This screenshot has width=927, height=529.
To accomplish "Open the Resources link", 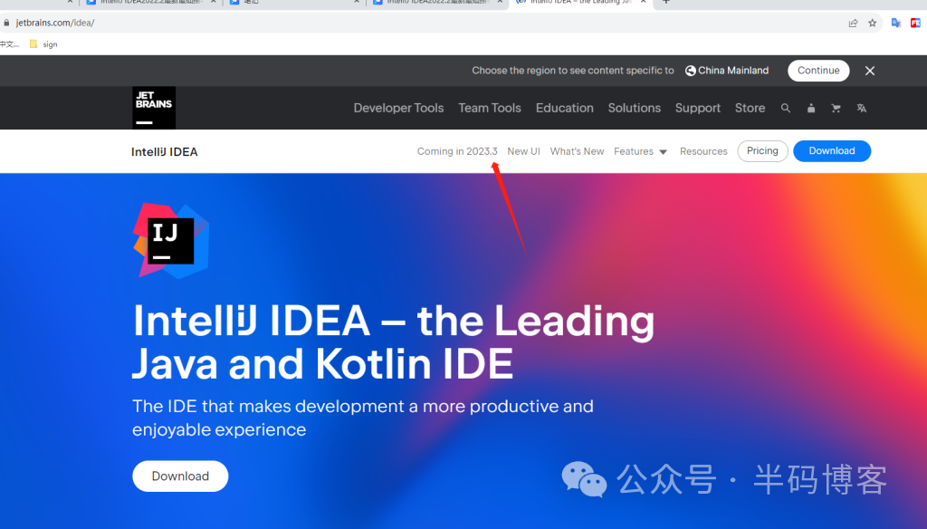I will click(x=703, y=151).
